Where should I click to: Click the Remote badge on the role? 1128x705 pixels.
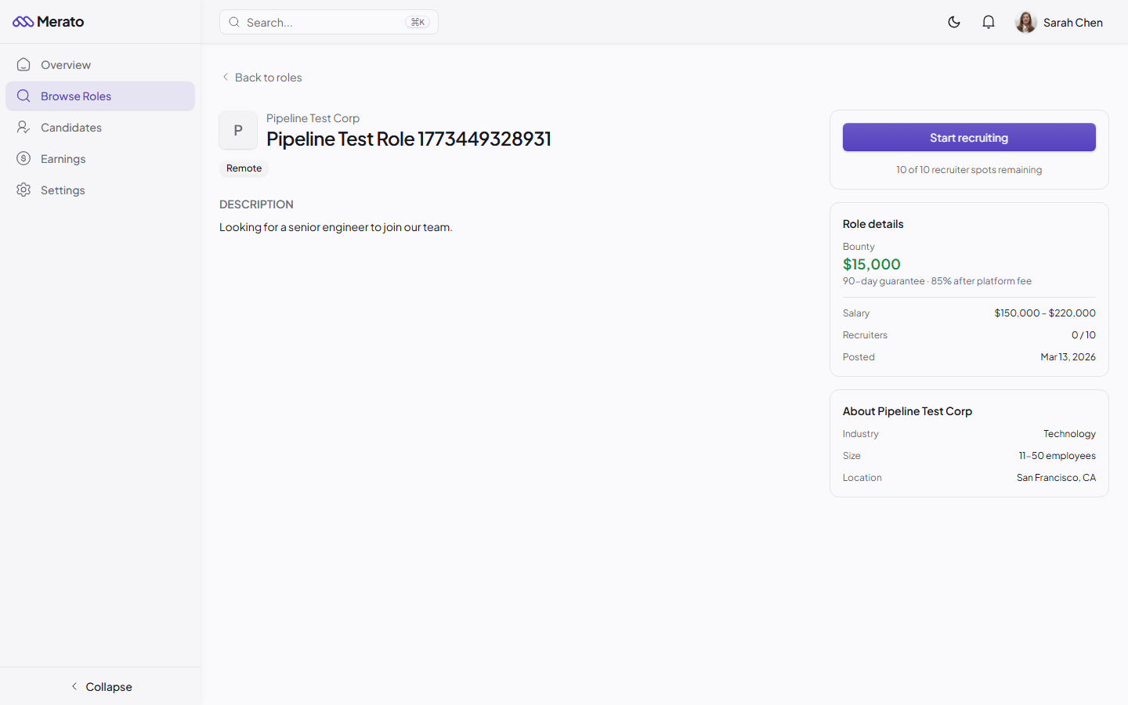(x=244, y=168)
